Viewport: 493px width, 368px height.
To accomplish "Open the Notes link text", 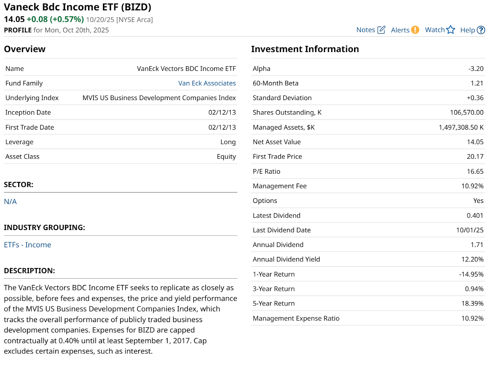I will 365,30.
